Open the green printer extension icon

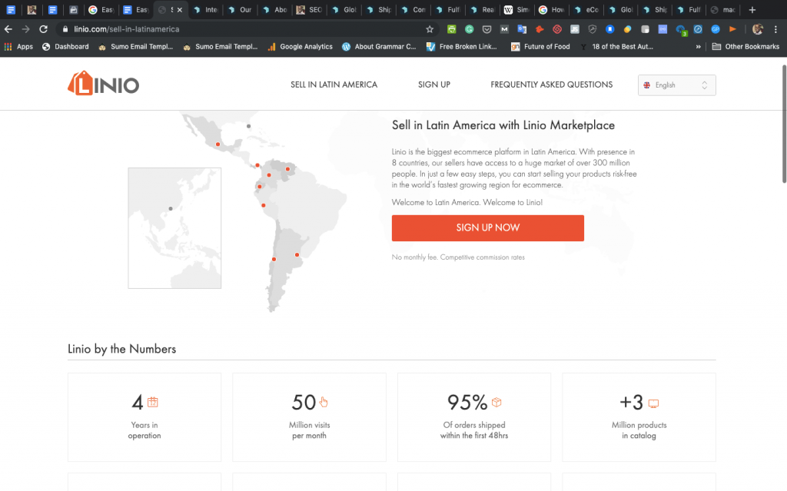point(452,29)
